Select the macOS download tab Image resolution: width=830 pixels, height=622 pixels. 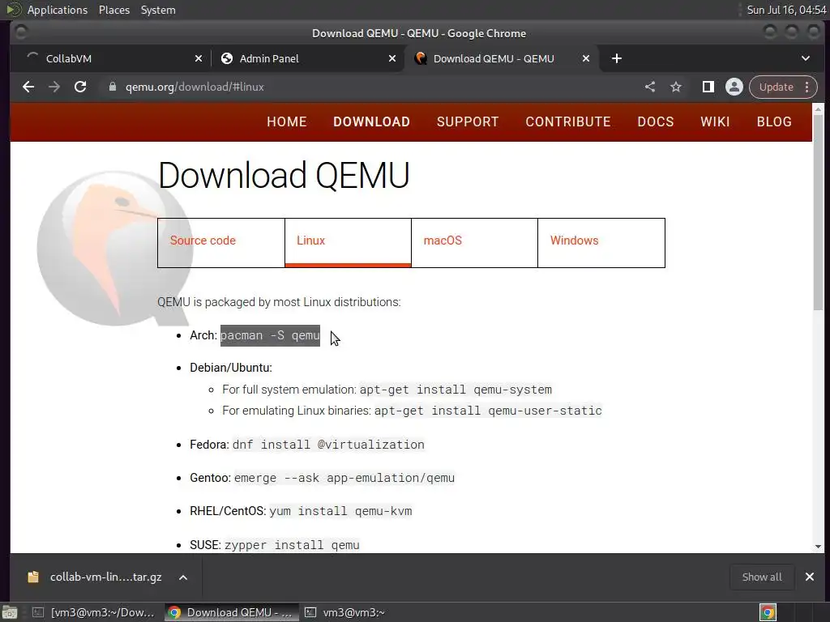[474, 243]
